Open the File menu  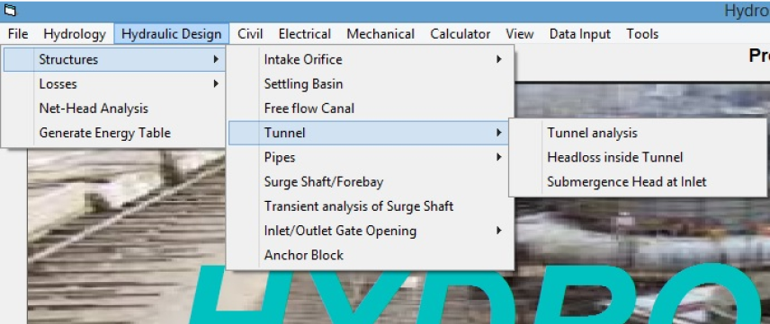tap(18, 34)
